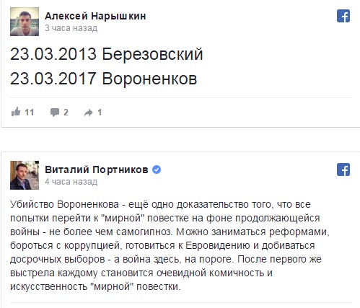360x308 pixels.
Task: Click the like count 11
Action: (x=30, y=113)
